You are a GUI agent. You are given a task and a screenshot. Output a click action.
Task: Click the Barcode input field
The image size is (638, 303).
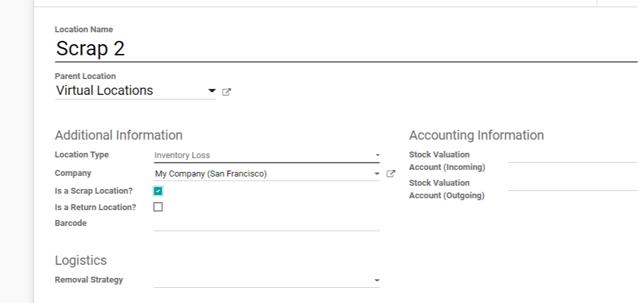click(x=267, y=224)
